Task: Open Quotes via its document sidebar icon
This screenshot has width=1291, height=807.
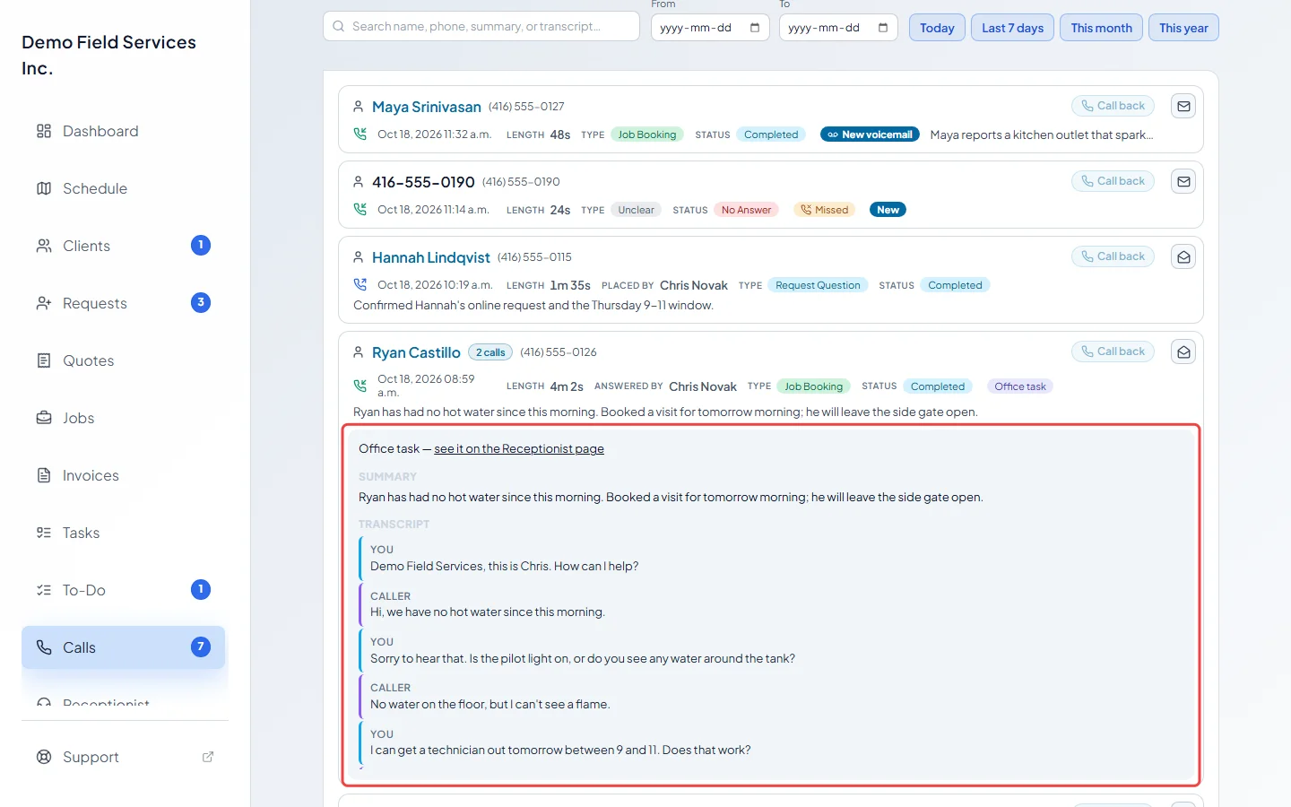Action: 44,360
